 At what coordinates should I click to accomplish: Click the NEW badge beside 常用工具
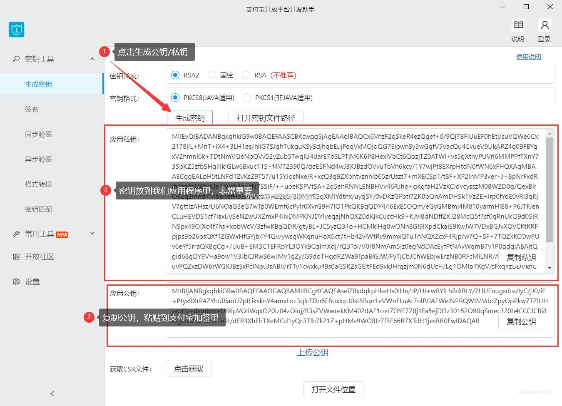(x=62, y=234)
